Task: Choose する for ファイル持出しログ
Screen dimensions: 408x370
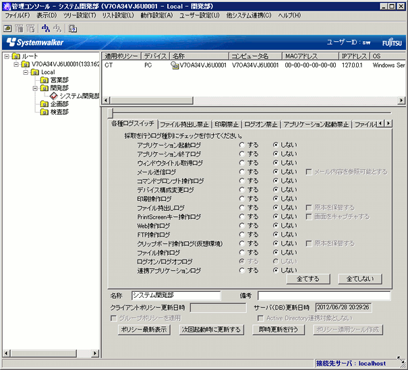Action: pos(242,208)
